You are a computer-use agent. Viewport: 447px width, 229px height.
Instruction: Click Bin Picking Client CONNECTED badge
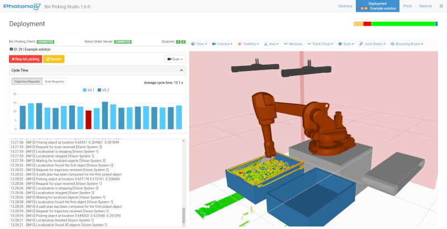[45, 41]
